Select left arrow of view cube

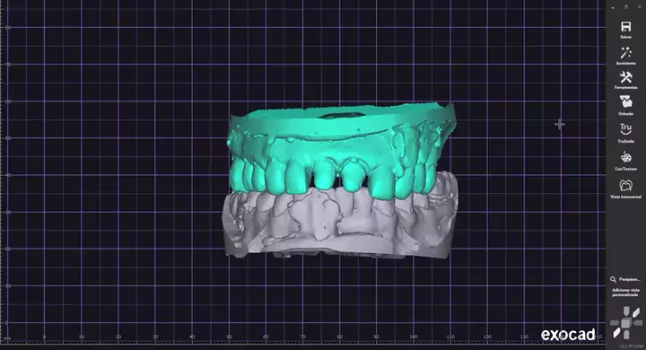[615, 323]
